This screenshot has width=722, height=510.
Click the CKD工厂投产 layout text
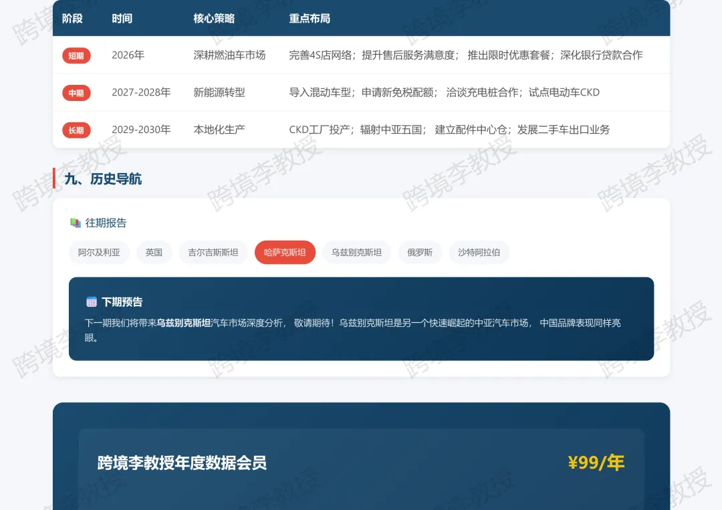(319, 130)
